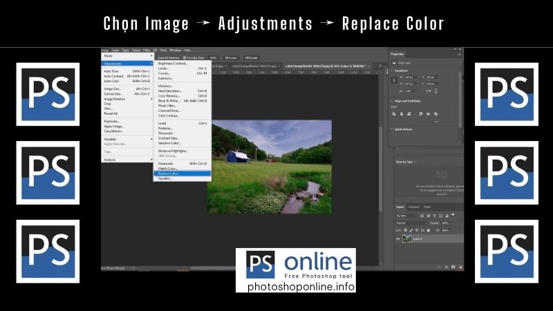Open the layer Fill dropdown arrow
The height and width of the screenshot is (311, 553).
tap(451, 230)
